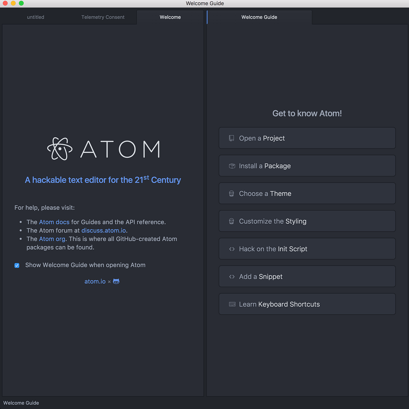The height and width of the screenshot is (409, 409).
Task: Click the green fullscreen window button
Action: (21, 3)
